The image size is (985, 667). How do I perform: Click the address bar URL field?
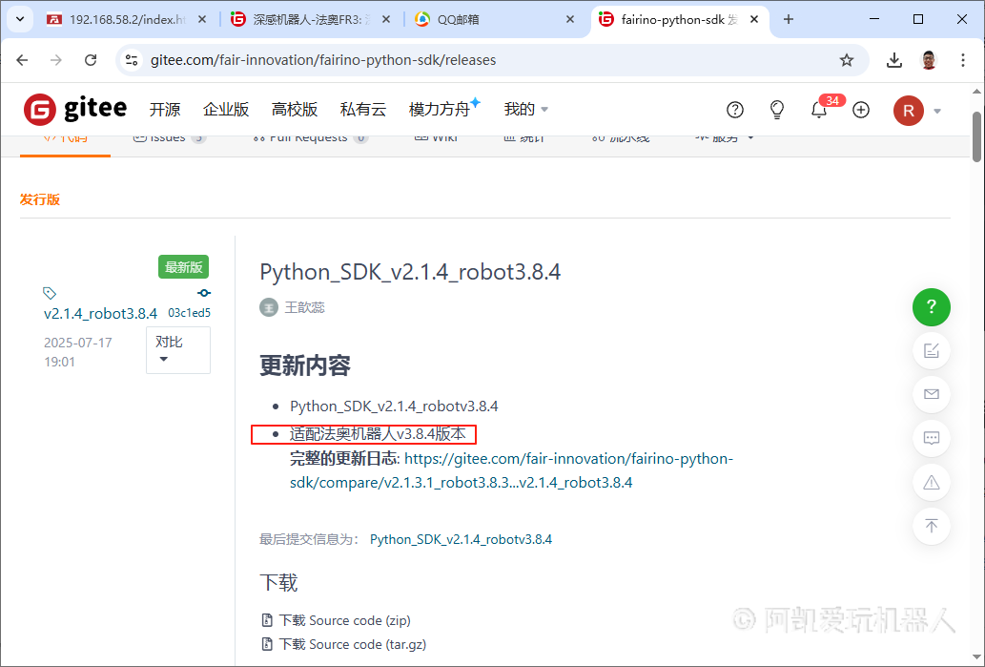tap(477, 60)
